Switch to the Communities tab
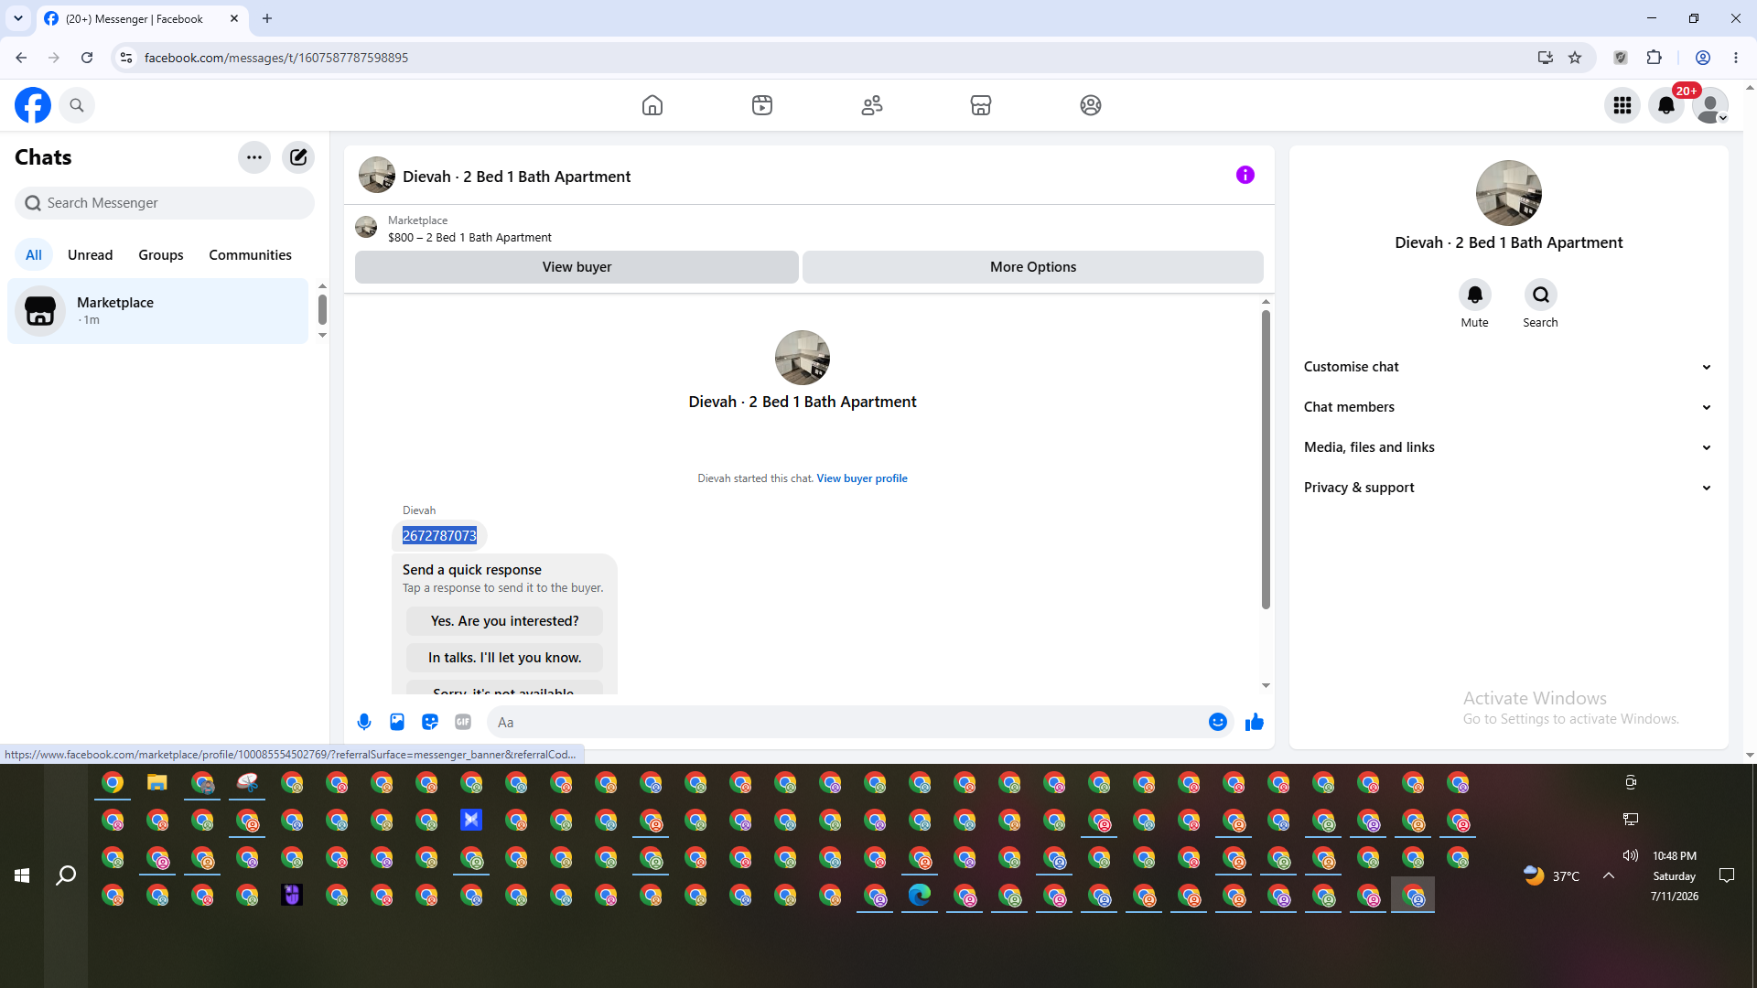1757x988 pixels. [x=250, y=255]
